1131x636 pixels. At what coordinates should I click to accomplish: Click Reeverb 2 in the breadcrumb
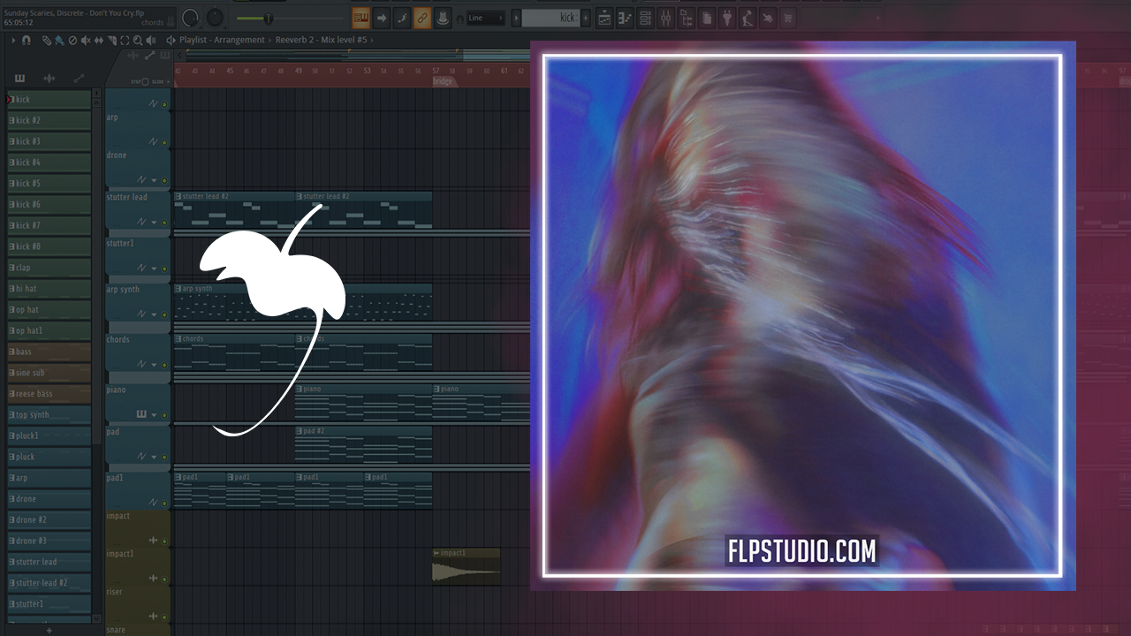[295, 41]
